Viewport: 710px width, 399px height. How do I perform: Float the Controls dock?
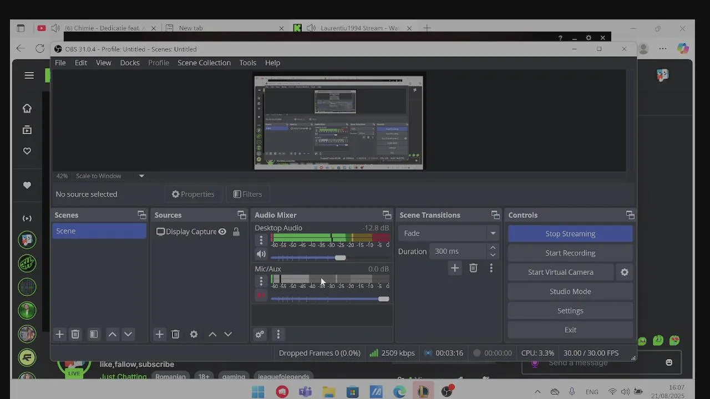(x=630, y=215)
